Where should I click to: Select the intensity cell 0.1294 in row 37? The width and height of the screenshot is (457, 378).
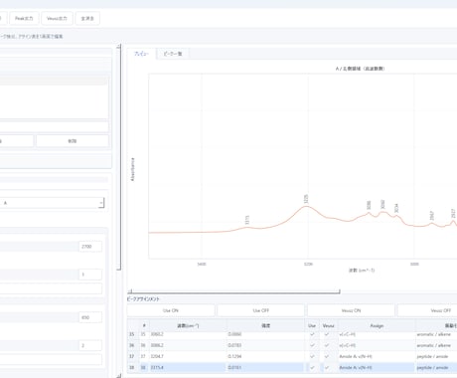click(x=265, y=356)
